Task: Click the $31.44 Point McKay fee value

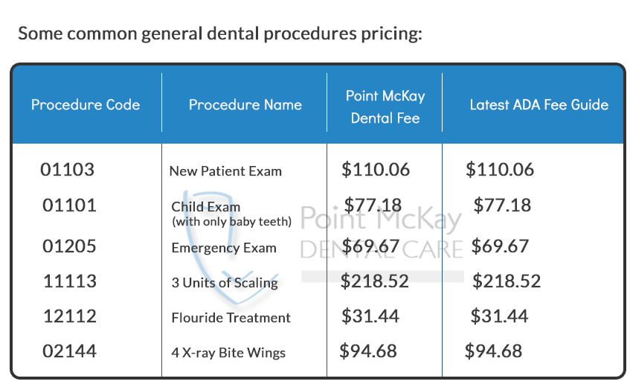Action: [370, 316]
